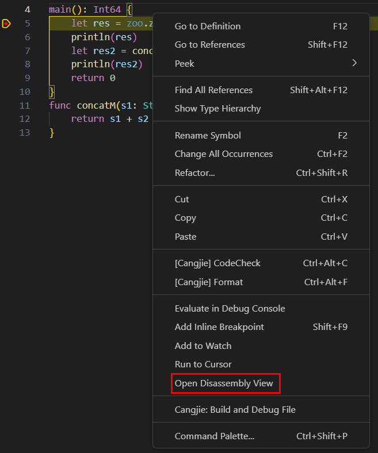Viewport: 378px width, 453px height.
Task: Select Run to Cursor
Action: click(203, 364)
